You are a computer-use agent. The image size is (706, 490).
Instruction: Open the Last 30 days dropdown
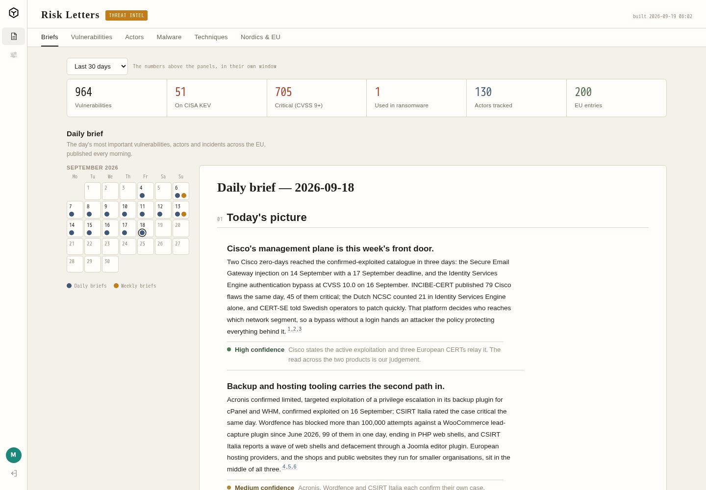click(97, 66)
